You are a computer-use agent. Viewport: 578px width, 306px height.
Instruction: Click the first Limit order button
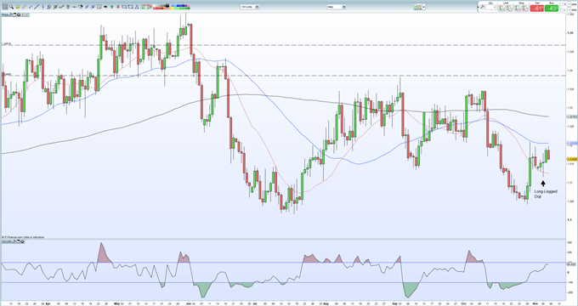pos(501,8)
